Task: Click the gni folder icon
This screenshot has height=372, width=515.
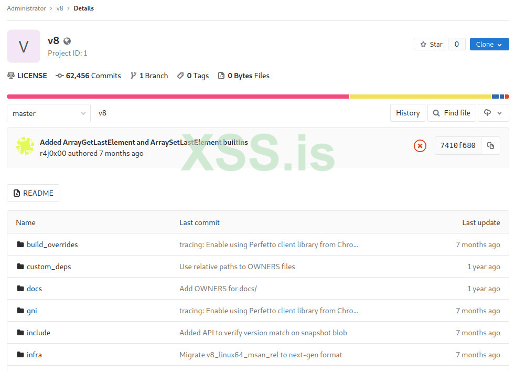Action: point(20,310)
